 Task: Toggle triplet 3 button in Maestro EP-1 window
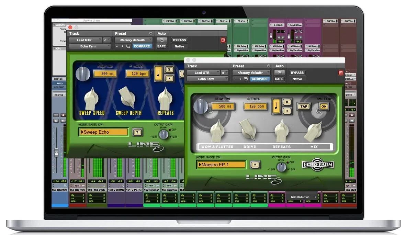pyautogui.click(x=287, y=102)
